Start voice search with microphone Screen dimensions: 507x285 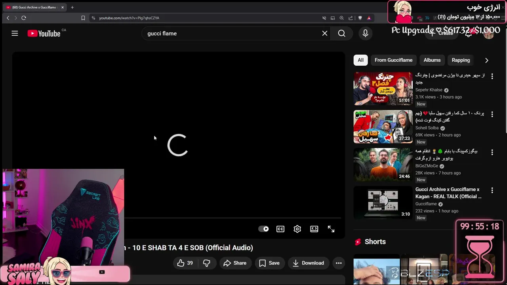365,34
